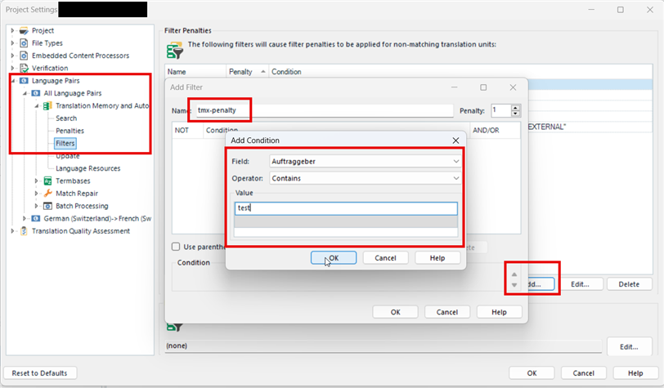The height and width of the screenshot is (388, 664).
Task: Click Cancel in Project Settings window
Action: coord(584,373)
